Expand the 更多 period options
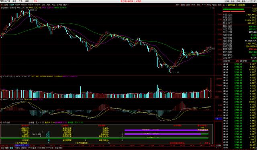The image size is (257, 150). (66, 5)
